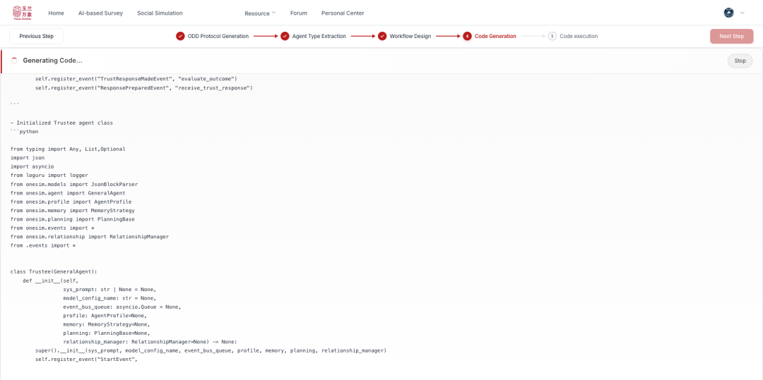Viewport: 763px width, 380px height.
Task: Click the Agent Type Extraction checkmark icon
Action: 285,36
